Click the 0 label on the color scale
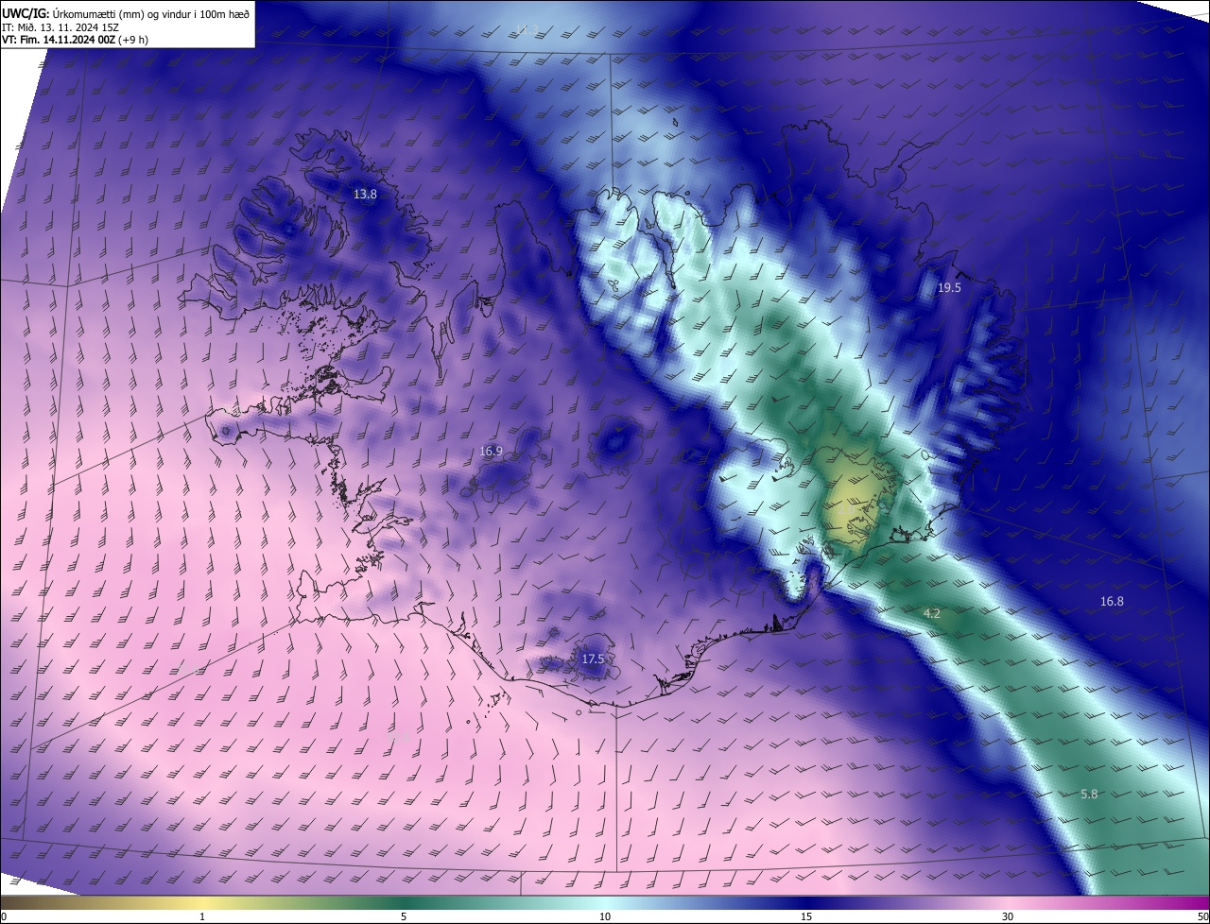Screen dimensions: 1210x924 point(4,916)
